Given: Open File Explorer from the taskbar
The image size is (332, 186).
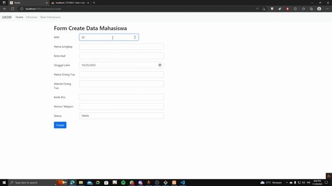Looking at the screenshot, I should click(81, 182).
